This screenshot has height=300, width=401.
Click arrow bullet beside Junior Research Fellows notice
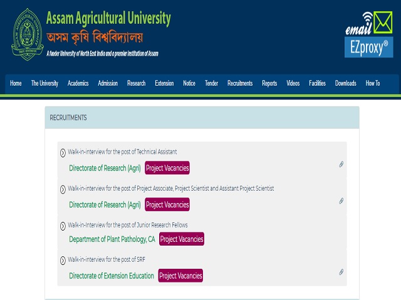[x=63, y=226]
